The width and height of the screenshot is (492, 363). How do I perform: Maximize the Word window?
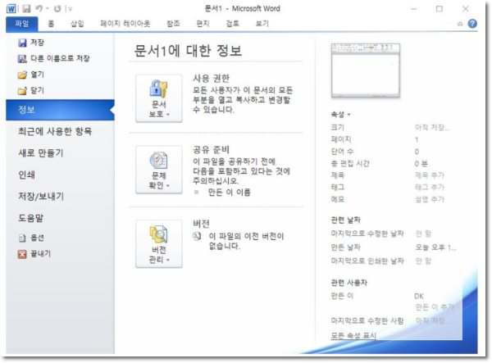point(440,9)
